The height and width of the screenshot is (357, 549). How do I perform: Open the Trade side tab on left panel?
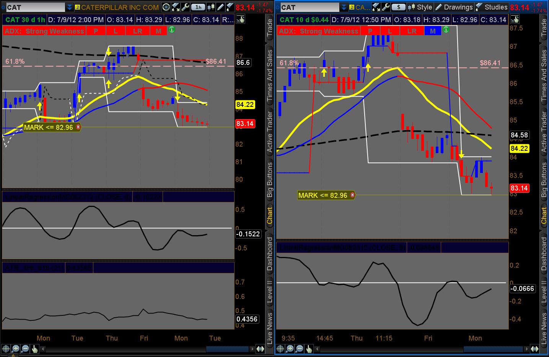pos(270,28)
